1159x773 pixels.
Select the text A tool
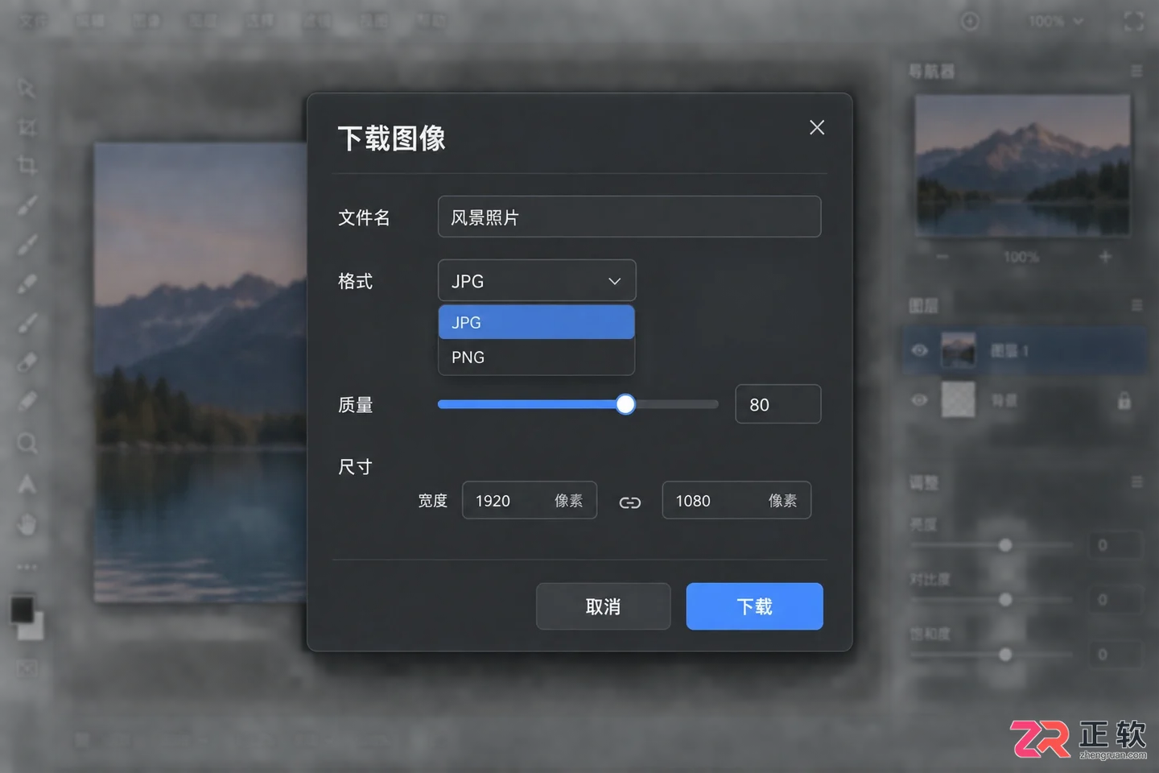pyautogui.click(x=27, y=484)
